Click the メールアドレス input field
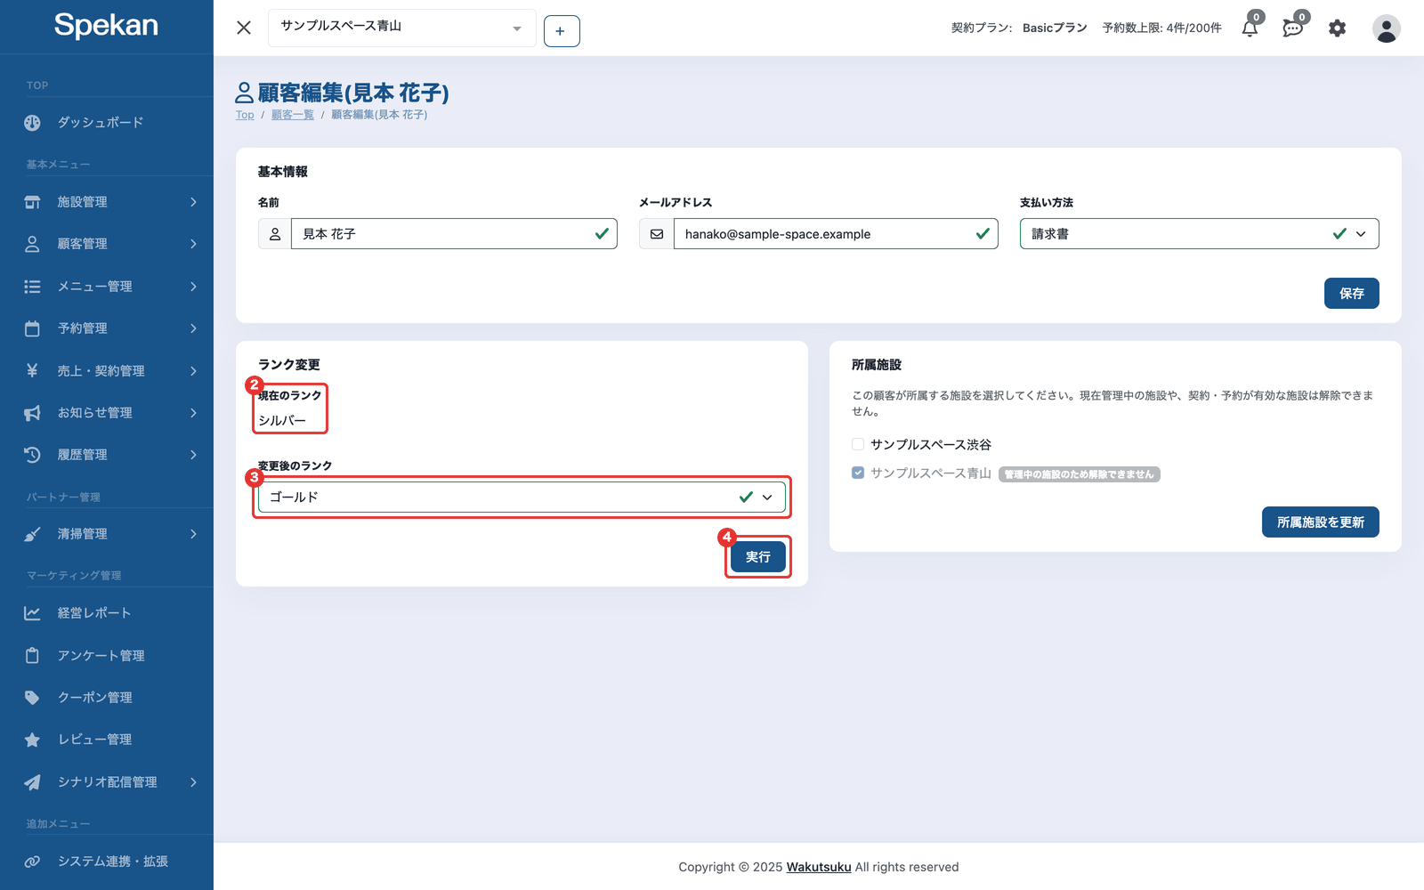Screen dimensions: 1424x890 (x=836, y=234)
